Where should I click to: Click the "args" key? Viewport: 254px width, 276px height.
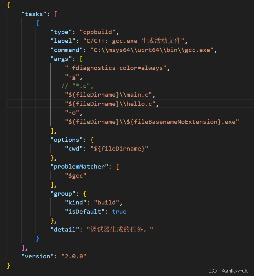pyautogui.click(x=61, y=59)
